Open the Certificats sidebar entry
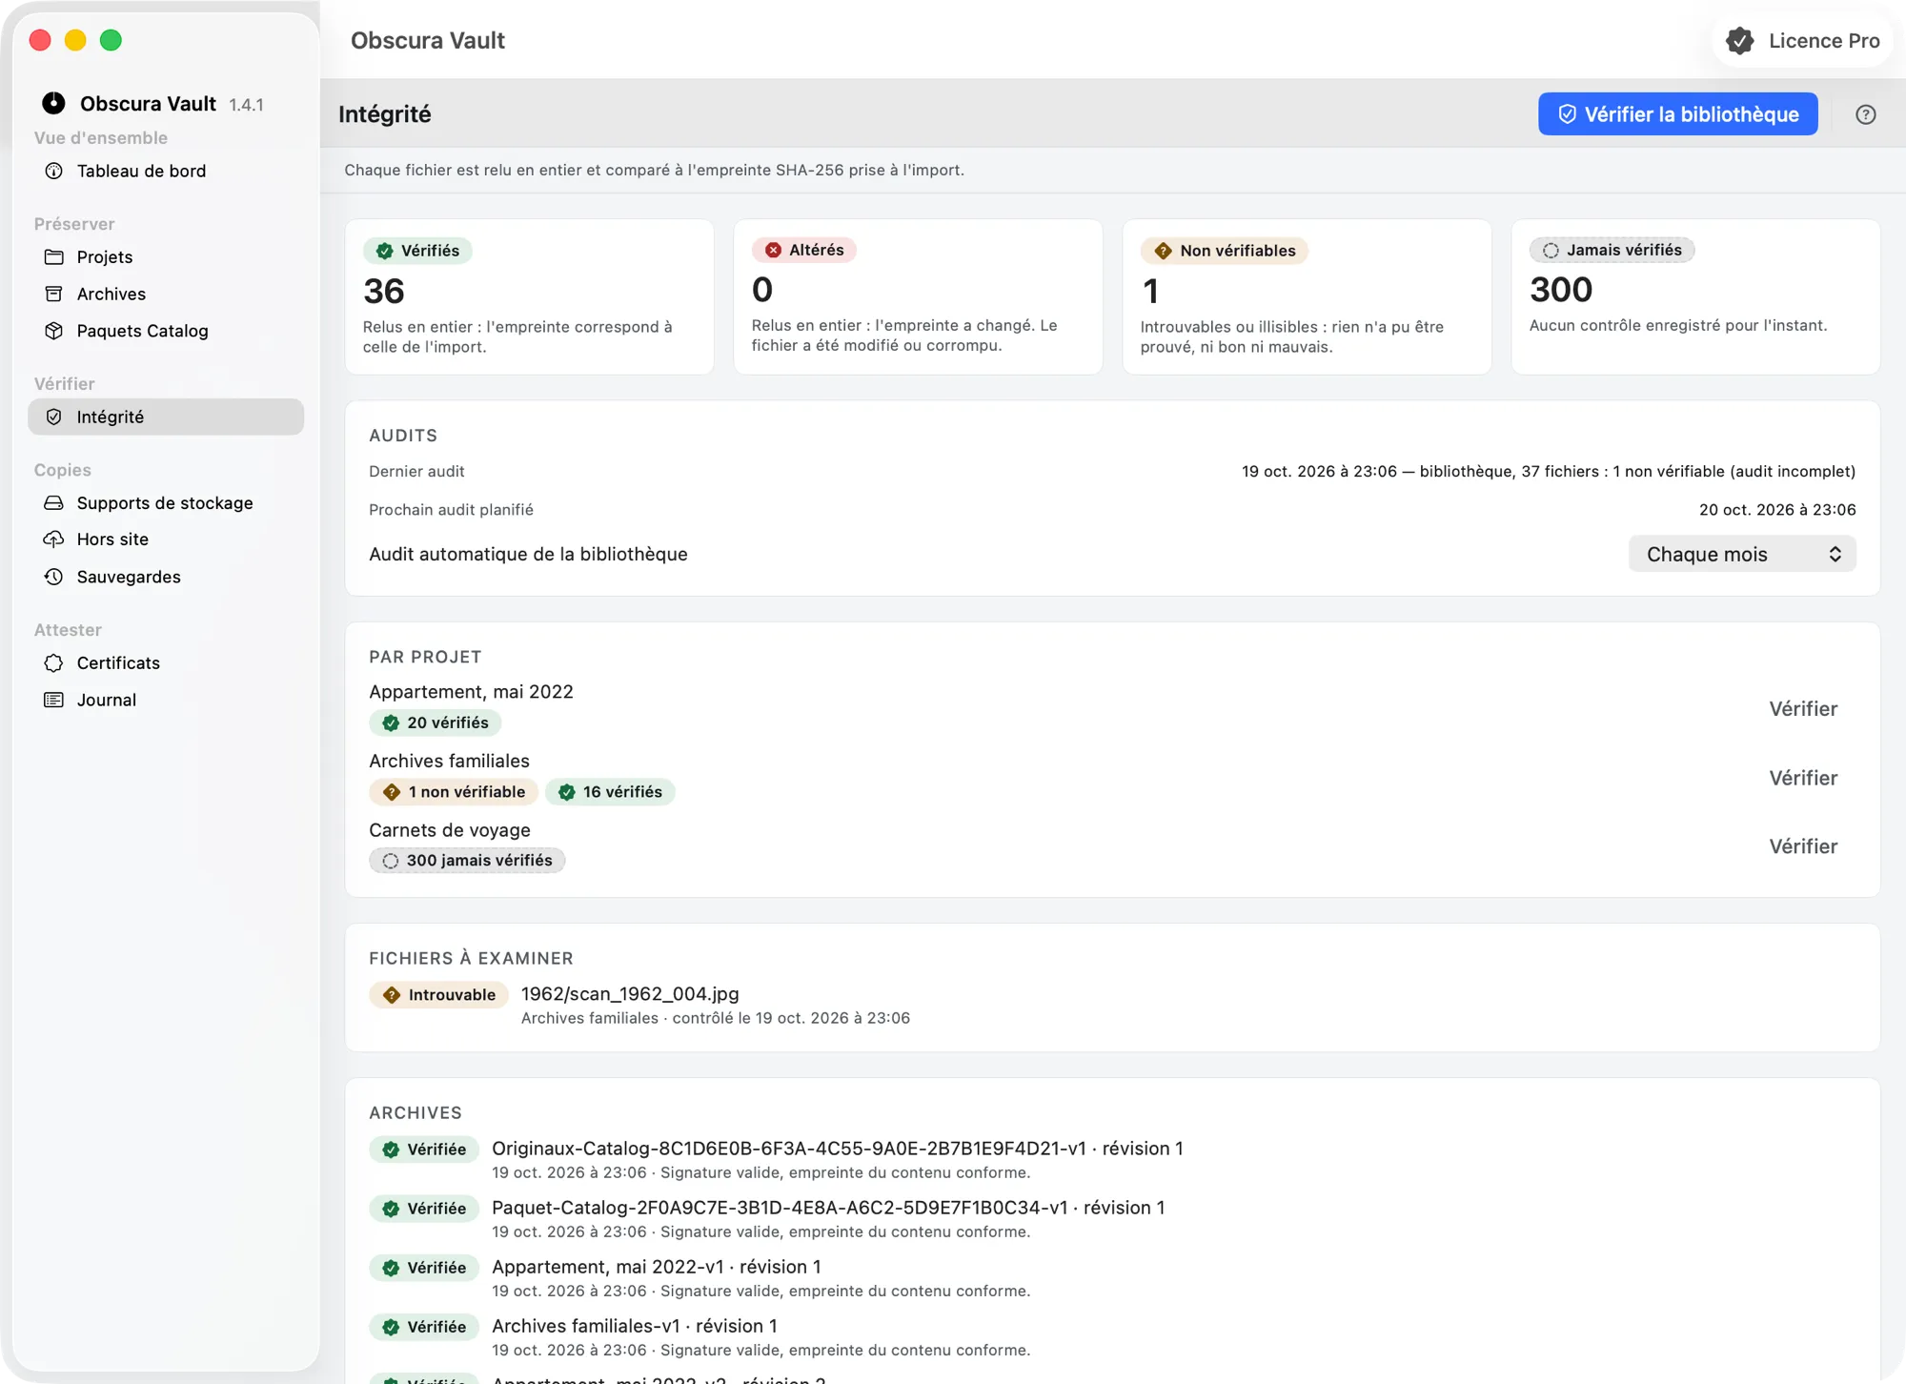Viewport: 1906px width, 1384px height. pyautogui.click(x=166, y=662)
